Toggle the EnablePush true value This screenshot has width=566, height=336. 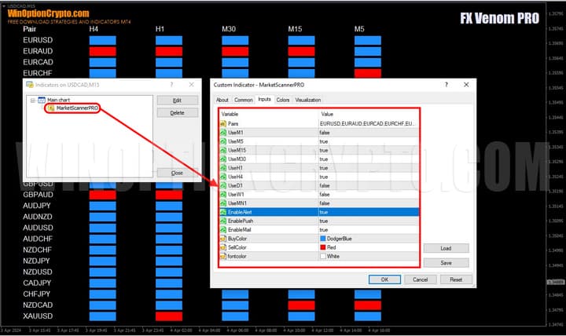[369, 221]
